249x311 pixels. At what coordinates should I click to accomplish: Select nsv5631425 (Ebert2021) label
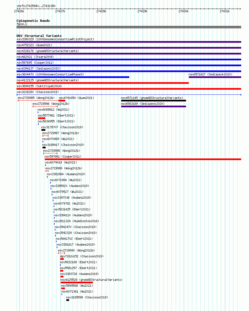click(x=72, y=210)
